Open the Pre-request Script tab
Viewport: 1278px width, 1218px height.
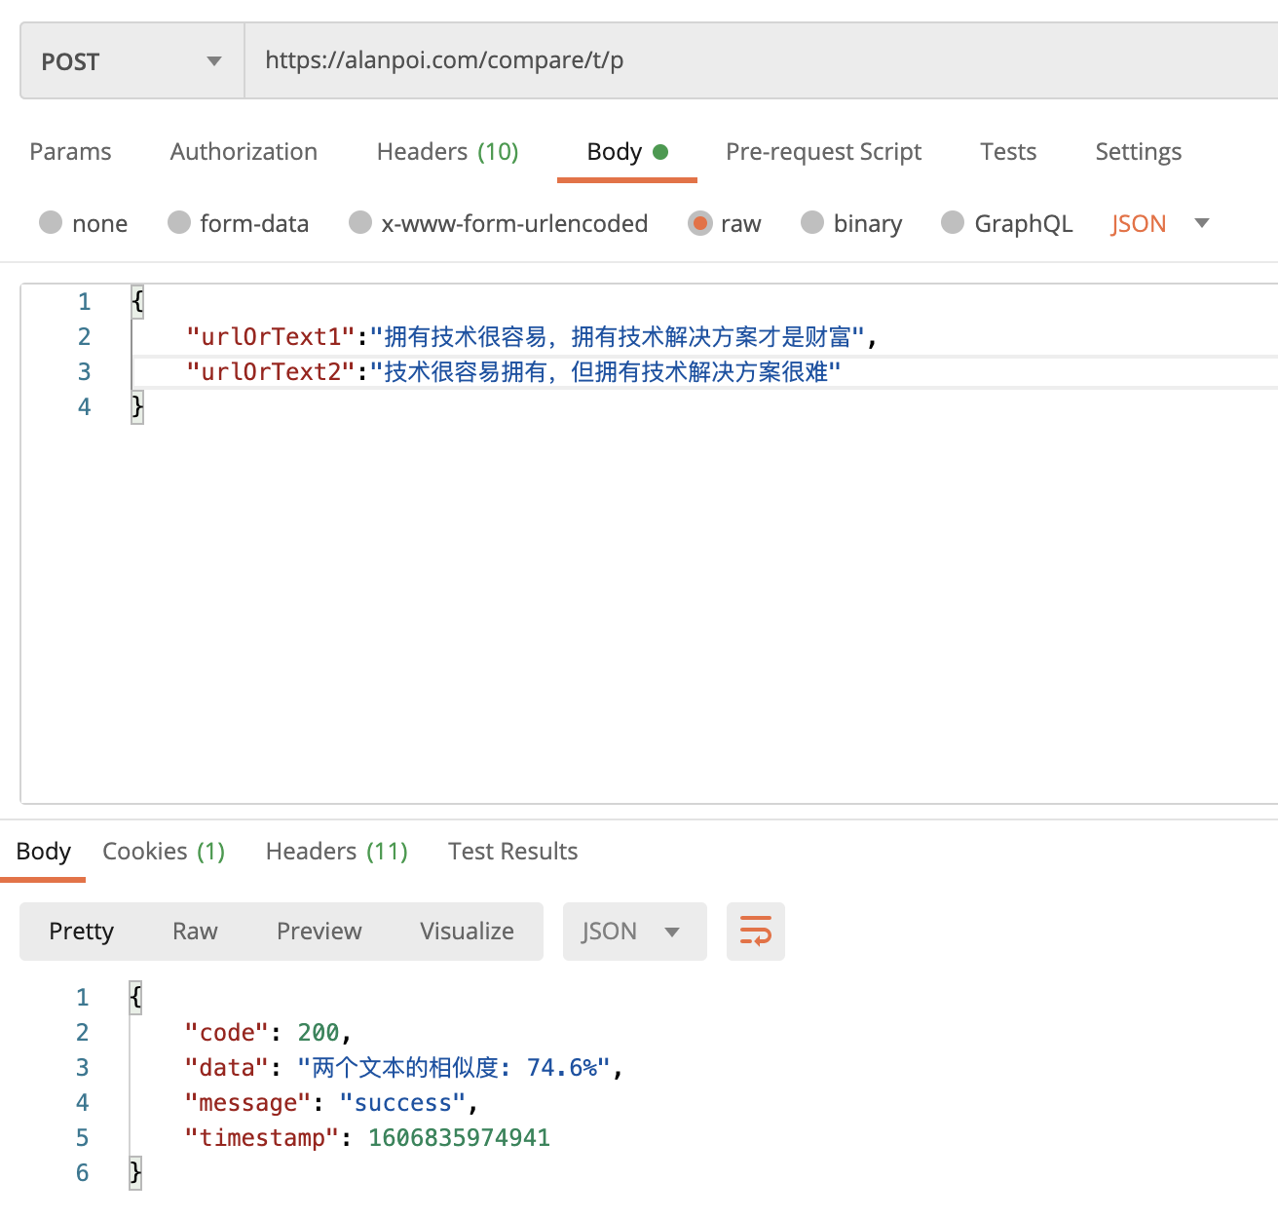tap(823, 152)
